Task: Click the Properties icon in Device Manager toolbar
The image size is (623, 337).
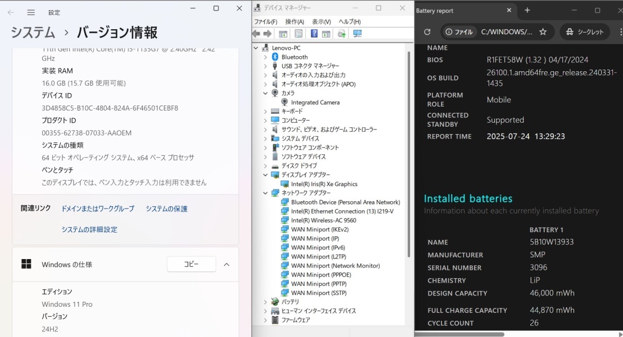Action: (x=299, y=33)
